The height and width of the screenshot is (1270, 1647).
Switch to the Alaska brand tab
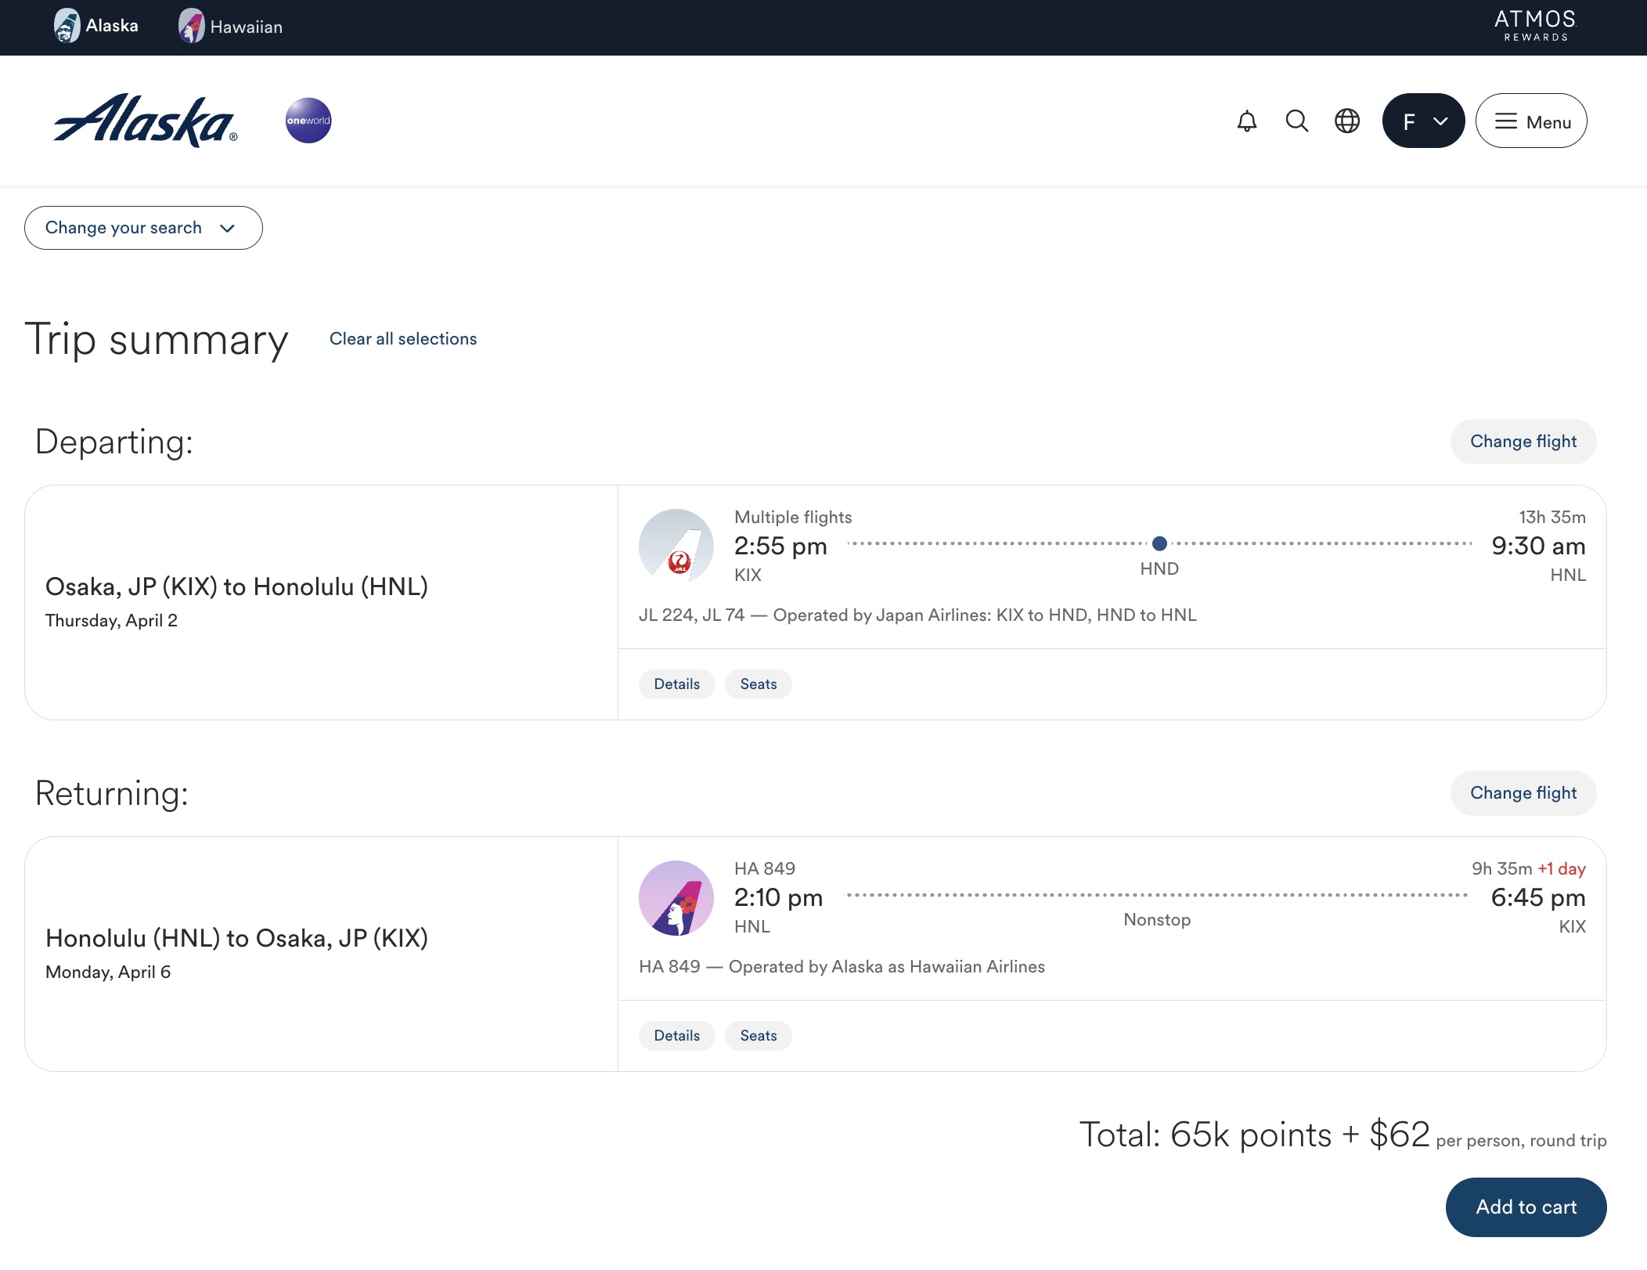click(x=96, y=26)
